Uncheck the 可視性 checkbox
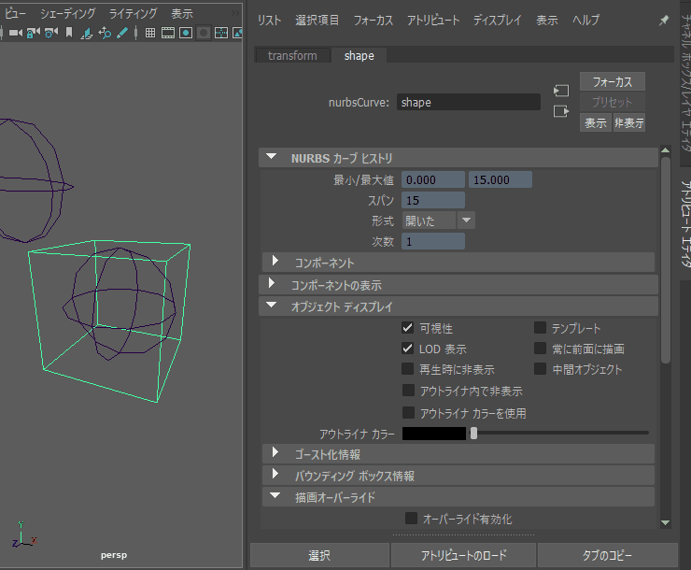Viewport: 691px width, 570px height. click(408, 328)
